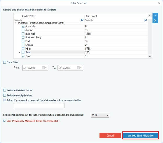
Task: Expand the Sent folder tree arrow
Action: [x=19, y=52]
